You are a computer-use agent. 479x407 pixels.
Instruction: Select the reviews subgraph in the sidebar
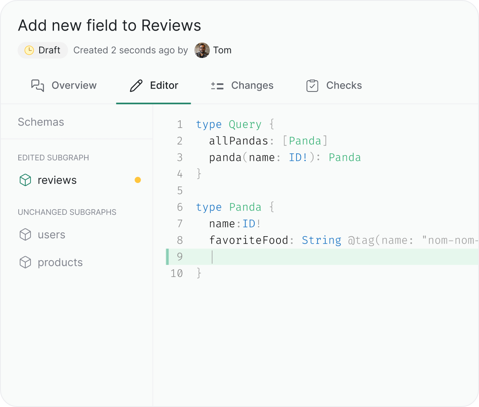(x=58, y=180)
